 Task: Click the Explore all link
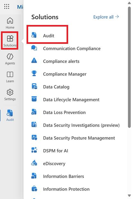[106, 17]
